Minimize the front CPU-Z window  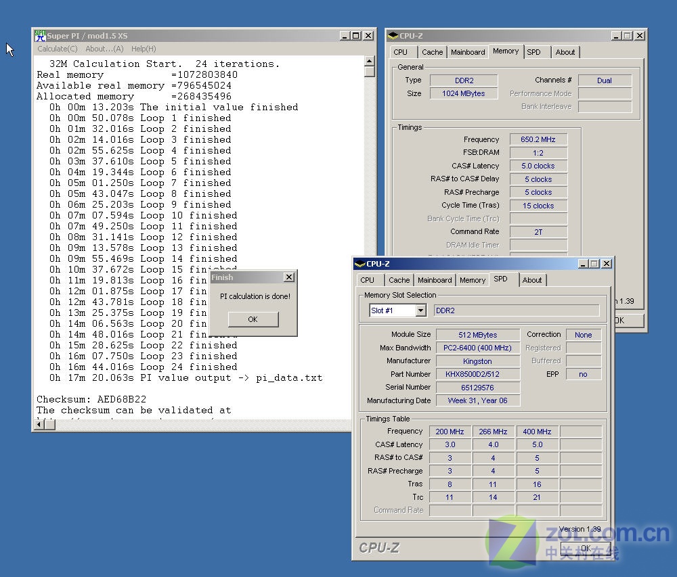tap(583, 264)
